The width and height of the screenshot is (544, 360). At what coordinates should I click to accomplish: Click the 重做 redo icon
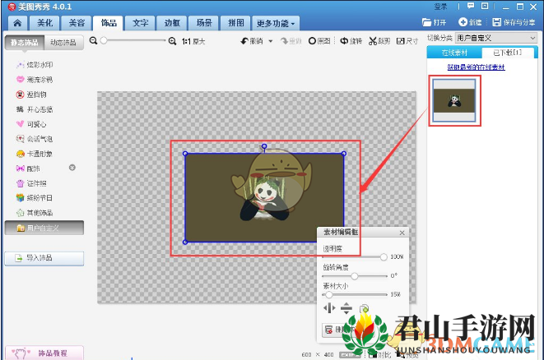[285, 41]
